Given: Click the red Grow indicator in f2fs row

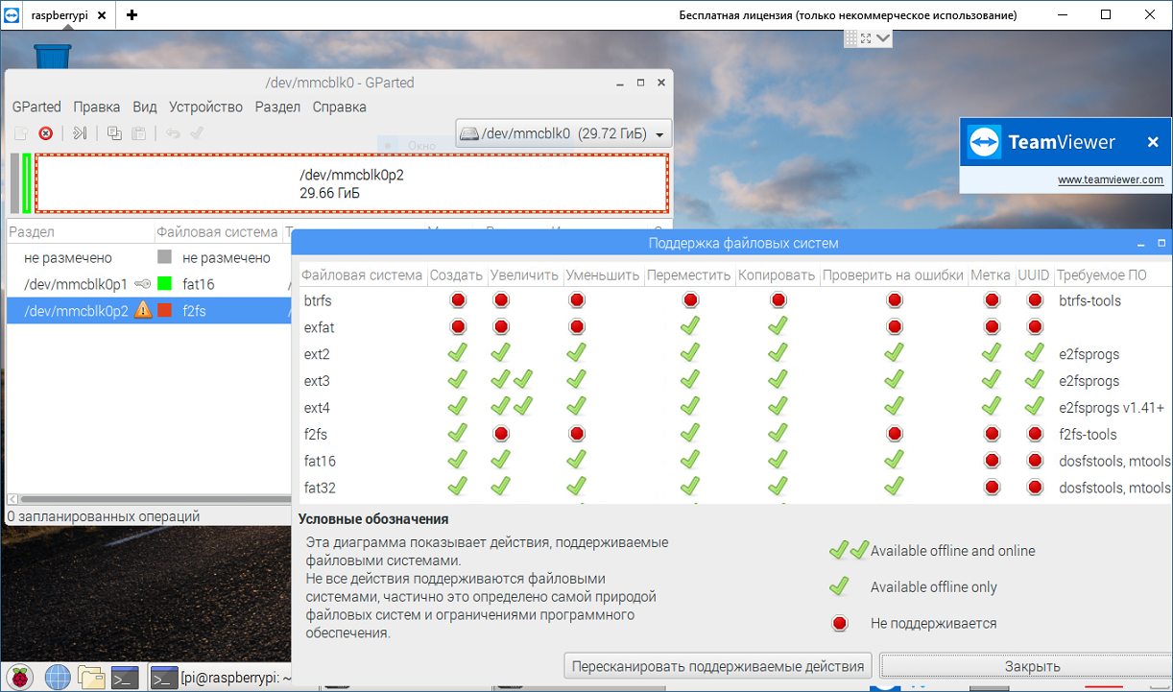Looking at the screenshot, I should click(501, 434).
